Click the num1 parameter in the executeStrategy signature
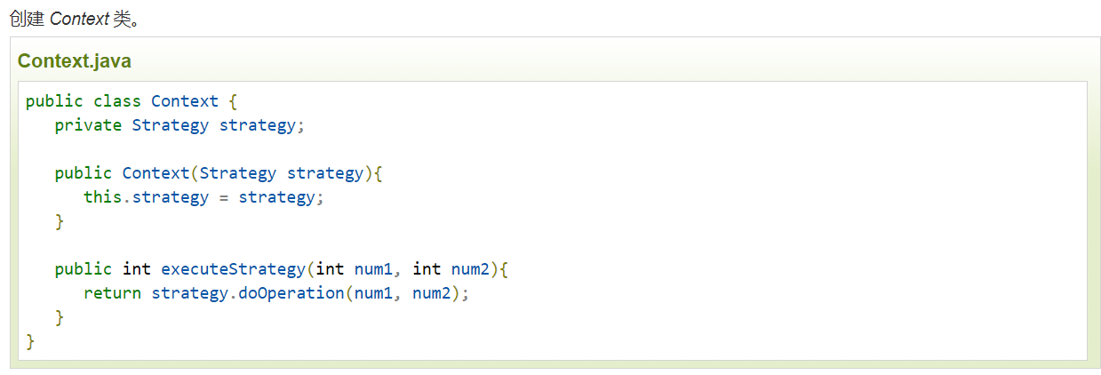This screenshot has width=1101, height=375. coord(373,269)
